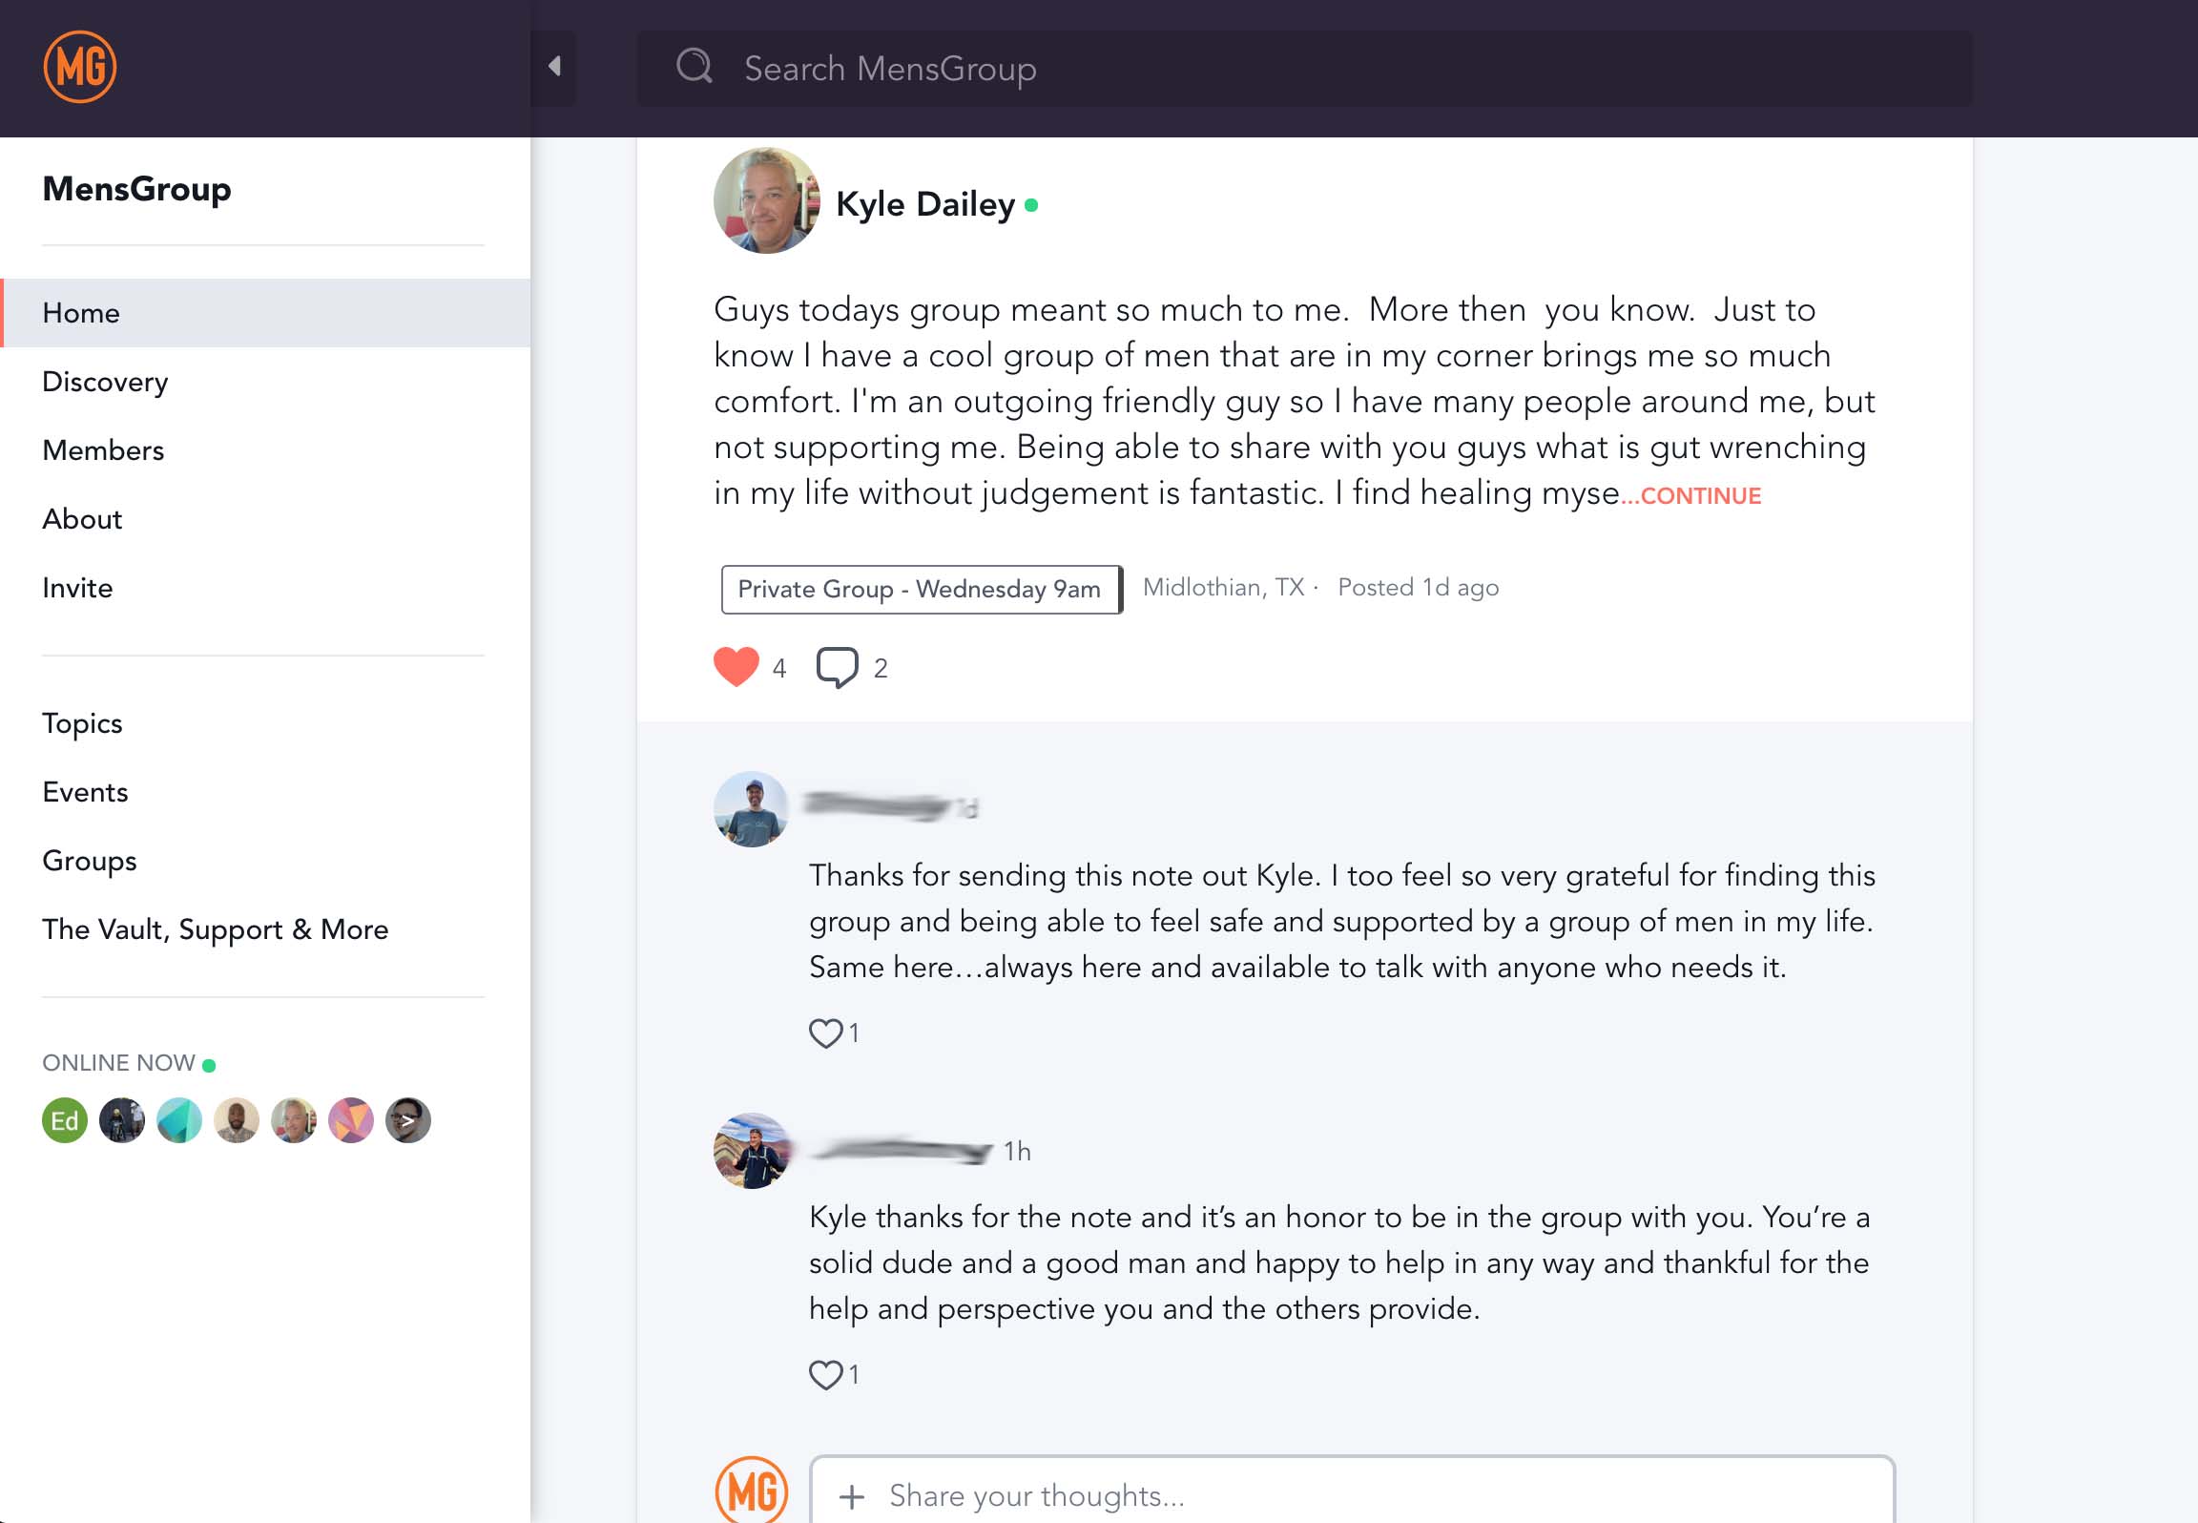The width and height of the screenshot is (2198, 1523).
Task: Click green Ed avatar under Online Now
Action: pos(65,1120)
